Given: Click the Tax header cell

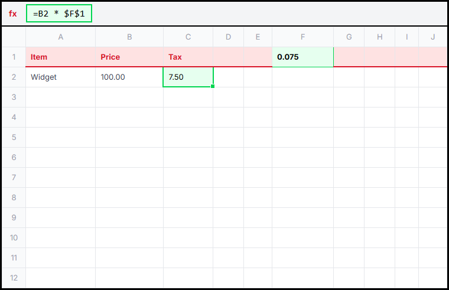Looking at the screenshot, I should 188,57.
